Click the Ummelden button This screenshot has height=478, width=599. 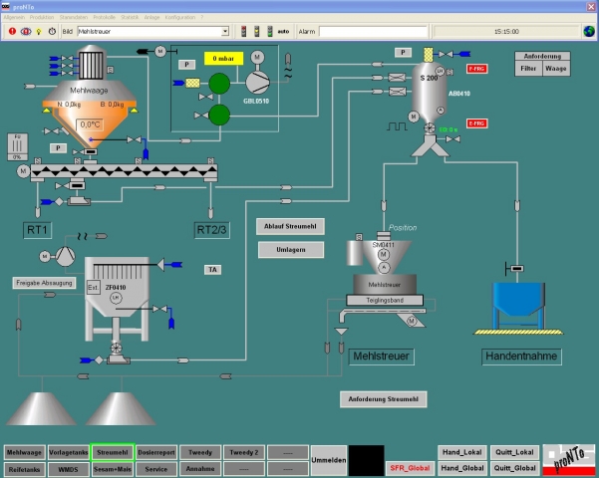coord(329,460)
